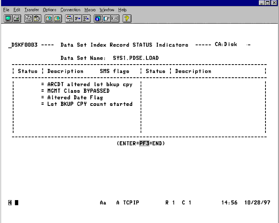Click the increase font size icon

click(86, 18)
